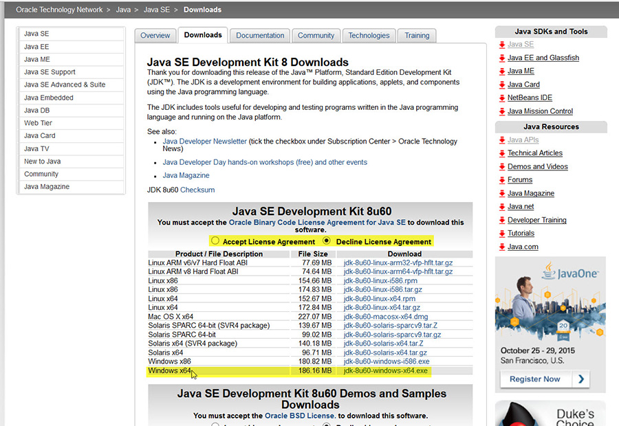
Task: Click the red arrow icon beside Java.com
Action: point(502,247)
